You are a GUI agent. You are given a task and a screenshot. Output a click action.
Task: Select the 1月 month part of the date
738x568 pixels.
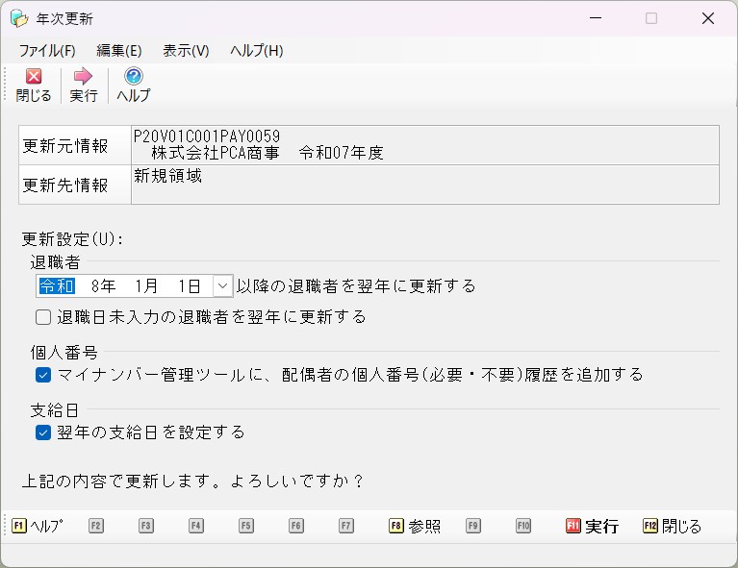point(146,285)
